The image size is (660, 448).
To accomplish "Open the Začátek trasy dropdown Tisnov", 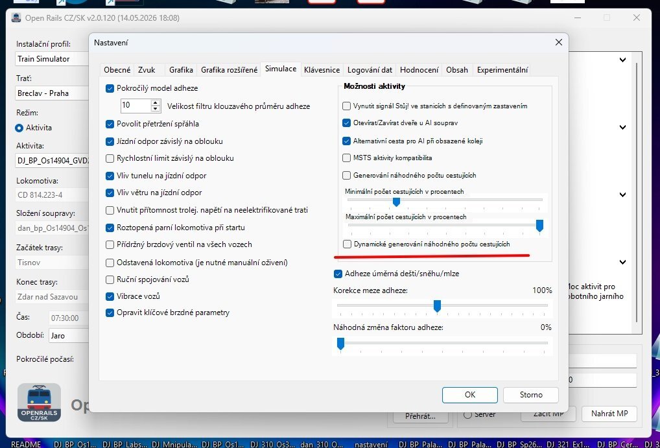I will click(x=52, y=263).
